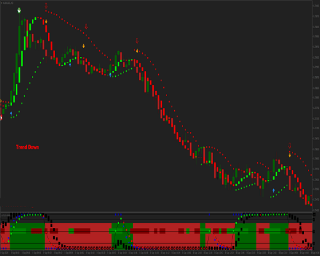This screenshot has height=256, width=320.
Task: Click first wide green zone in indicator panel
Action: [28, 236]
